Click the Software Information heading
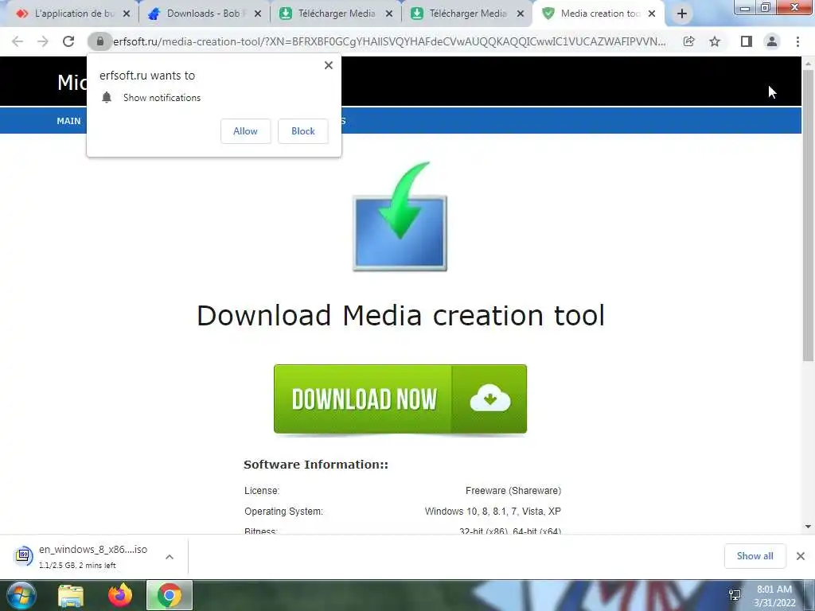This screenshot has height=611, width=815. pyautogui.click(x=316, y=465)
